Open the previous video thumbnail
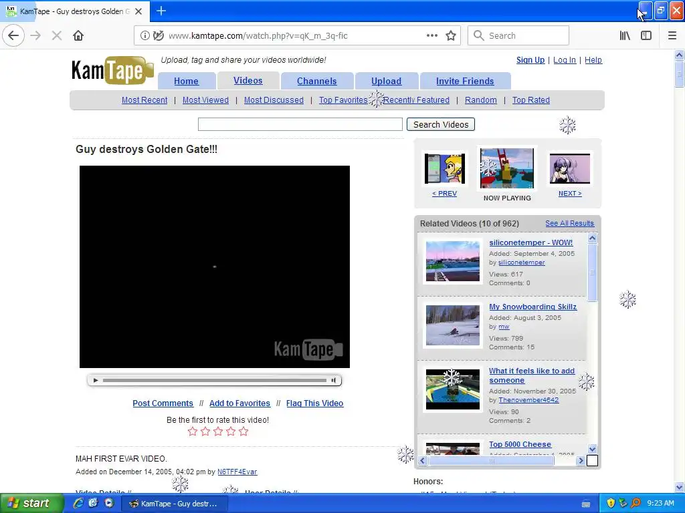Screen dimensions: 685x513 [444, 168]
